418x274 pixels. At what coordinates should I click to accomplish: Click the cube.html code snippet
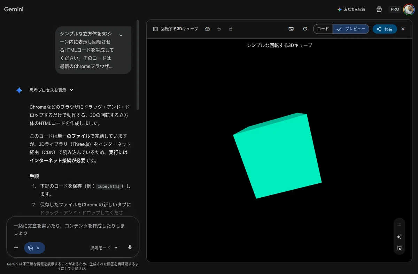coord(108,187)
